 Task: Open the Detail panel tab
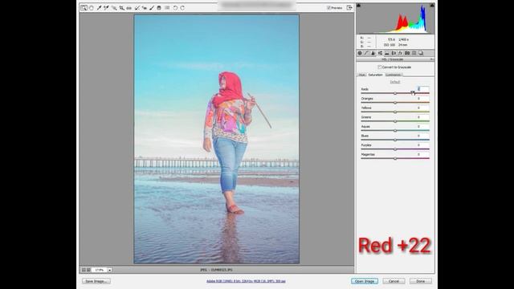373,53
